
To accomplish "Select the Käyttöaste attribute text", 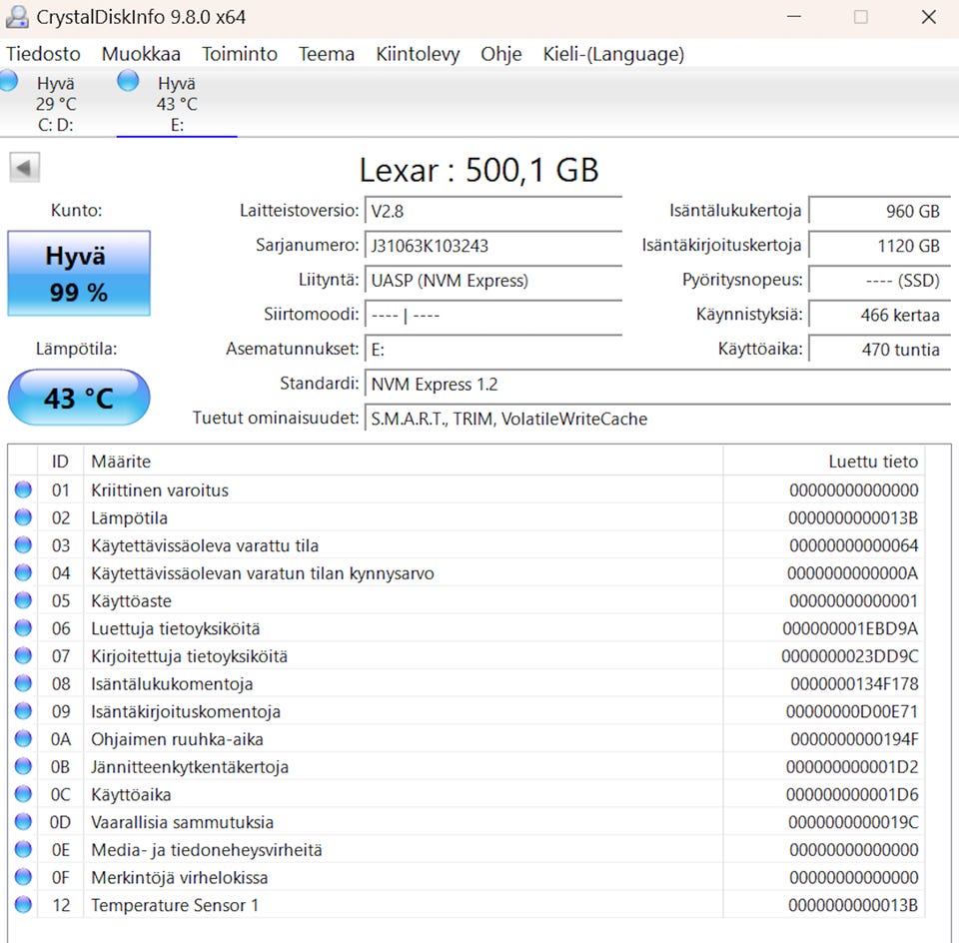I will click(131, 601).
